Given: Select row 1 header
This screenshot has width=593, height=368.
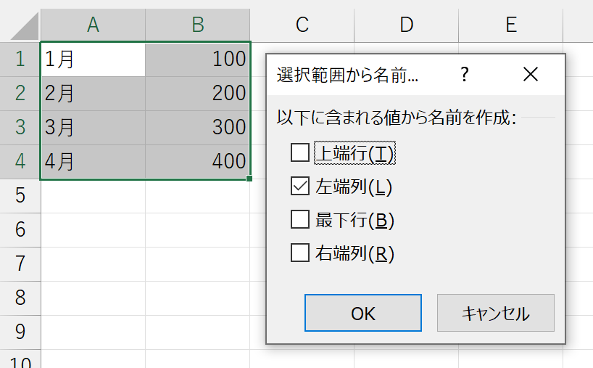Looking at the screenshot, I should click(20, 60).
